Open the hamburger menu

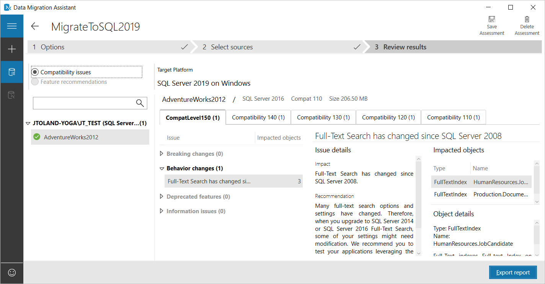point(12,26)
